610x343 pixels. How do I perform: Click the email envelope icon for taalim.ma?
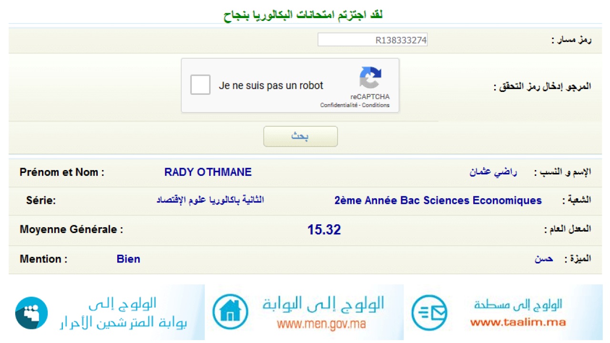pos(430,313)
